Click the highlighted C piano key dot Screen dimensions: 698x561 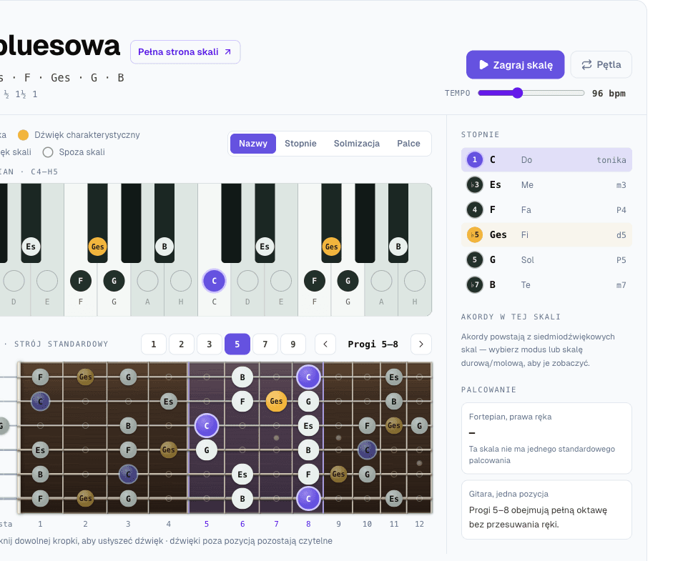click(214, 281)
